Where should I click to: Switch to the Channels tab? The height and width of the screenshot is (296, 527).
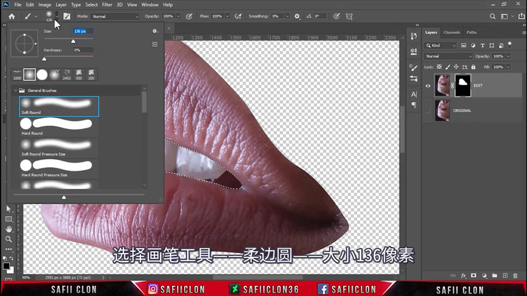point(451,33)
